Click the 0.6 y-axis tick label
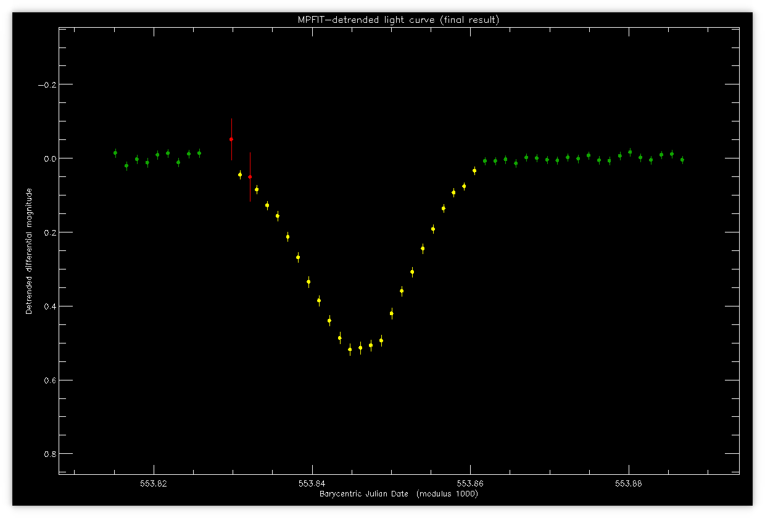765x518 pixels. 49,380
